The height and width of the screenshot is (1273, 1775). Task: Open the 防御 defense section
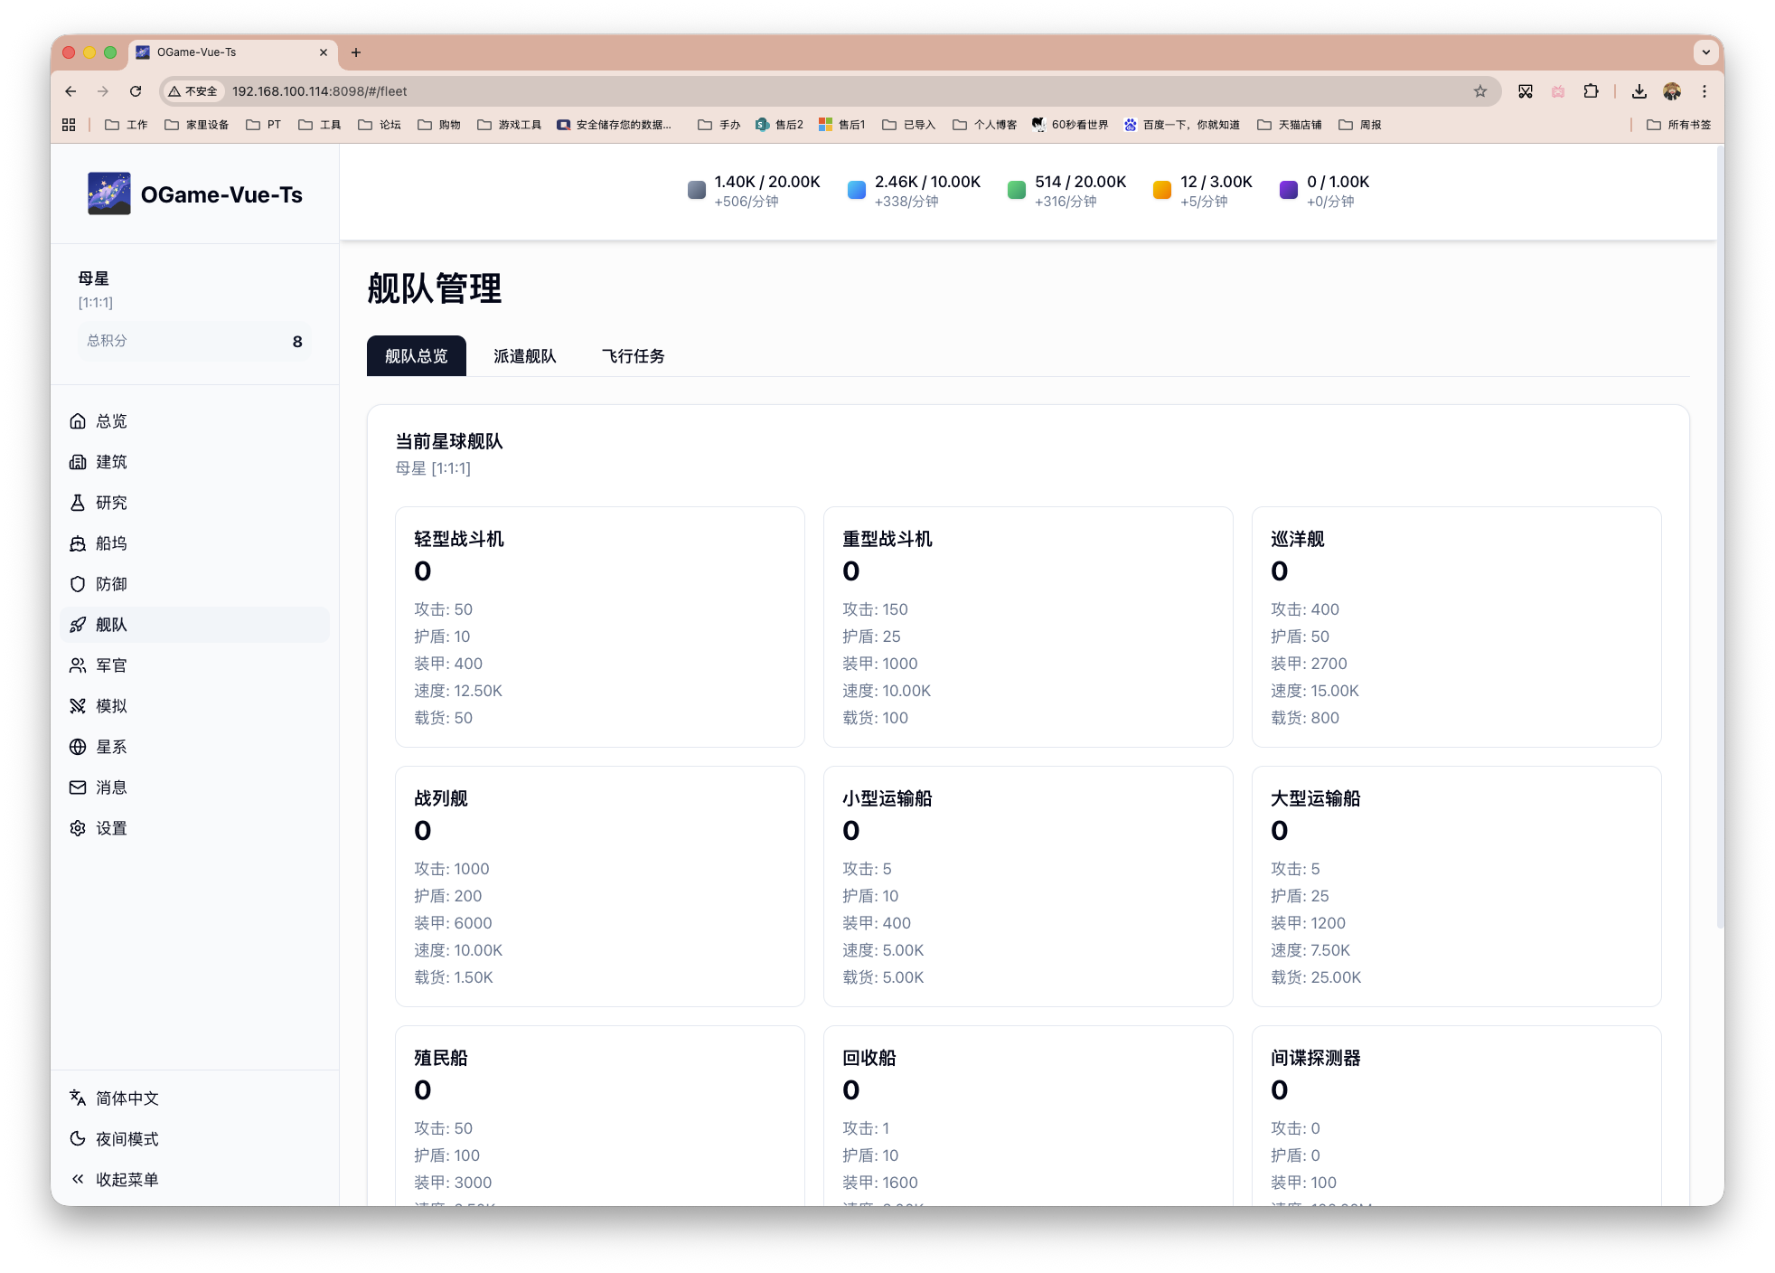[110, 584]
